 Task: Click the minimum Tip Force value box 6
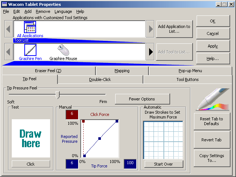(x=72, y=164)
